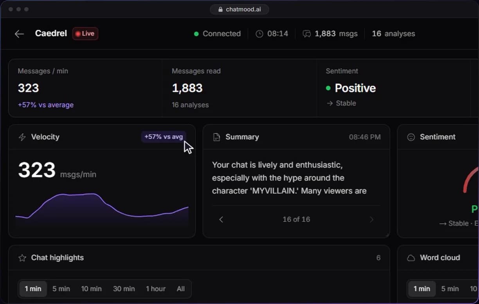Click the green dot beside Positive sentiment
The height and width of the screenshot is (304, 479).
328,88
